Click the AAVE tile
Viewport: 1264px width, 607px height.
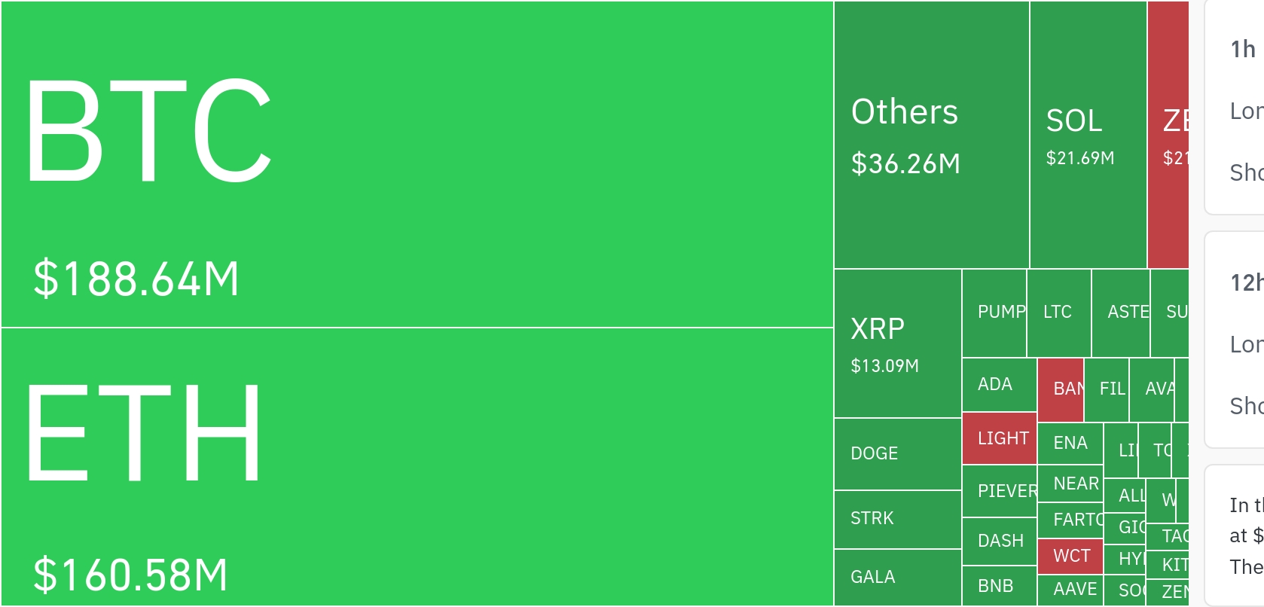tap(1070, 590)
